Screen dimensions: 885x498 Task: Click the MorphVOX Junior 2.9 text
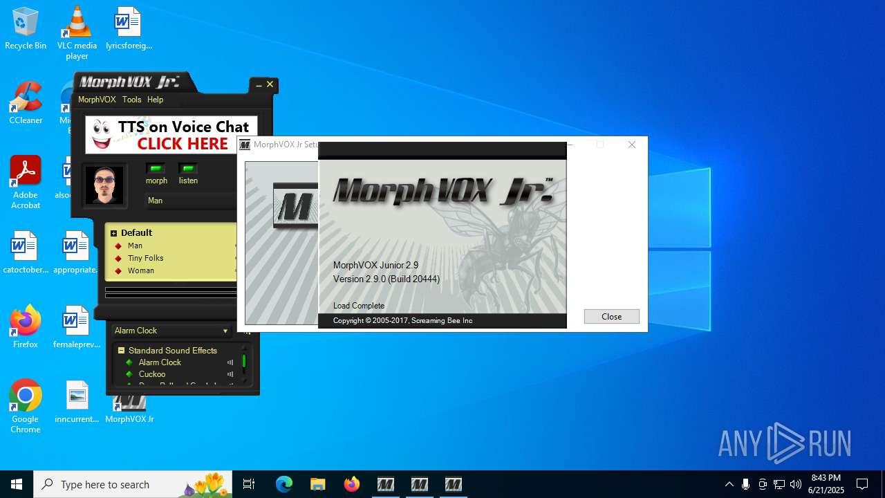coord(376,265)
